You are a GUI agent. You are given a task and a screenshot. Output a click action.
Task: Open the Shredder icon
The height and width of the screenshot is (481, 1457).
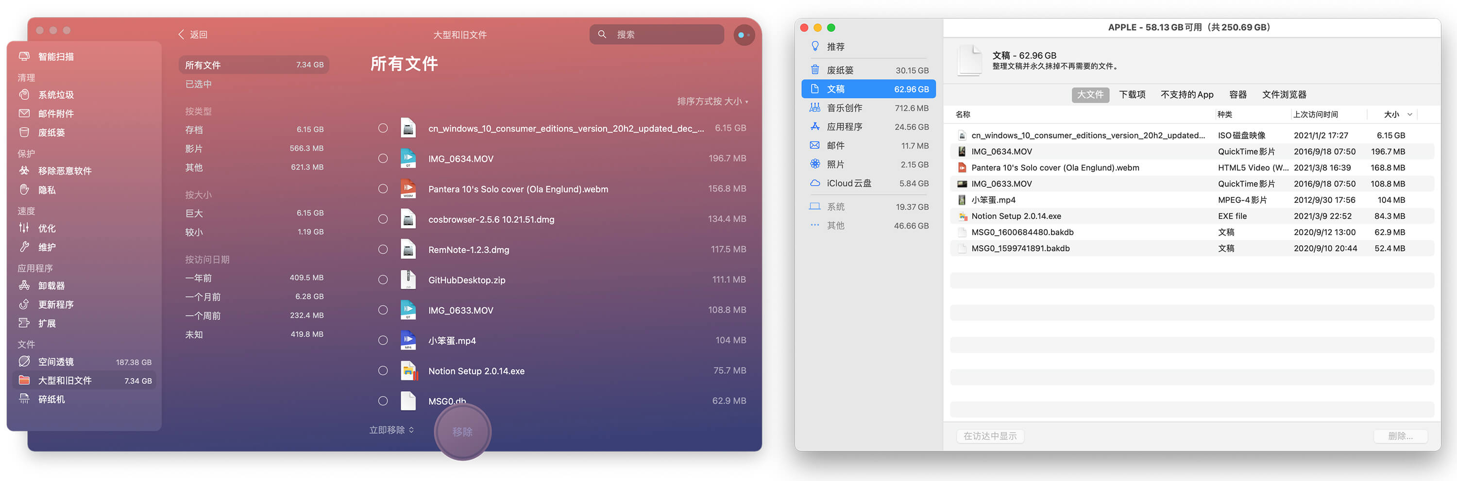24,399
